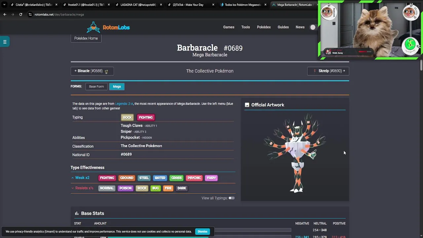This screenshot has height=238, width=423.
Task: Switch to the Base Form tab
Action: 96,87
